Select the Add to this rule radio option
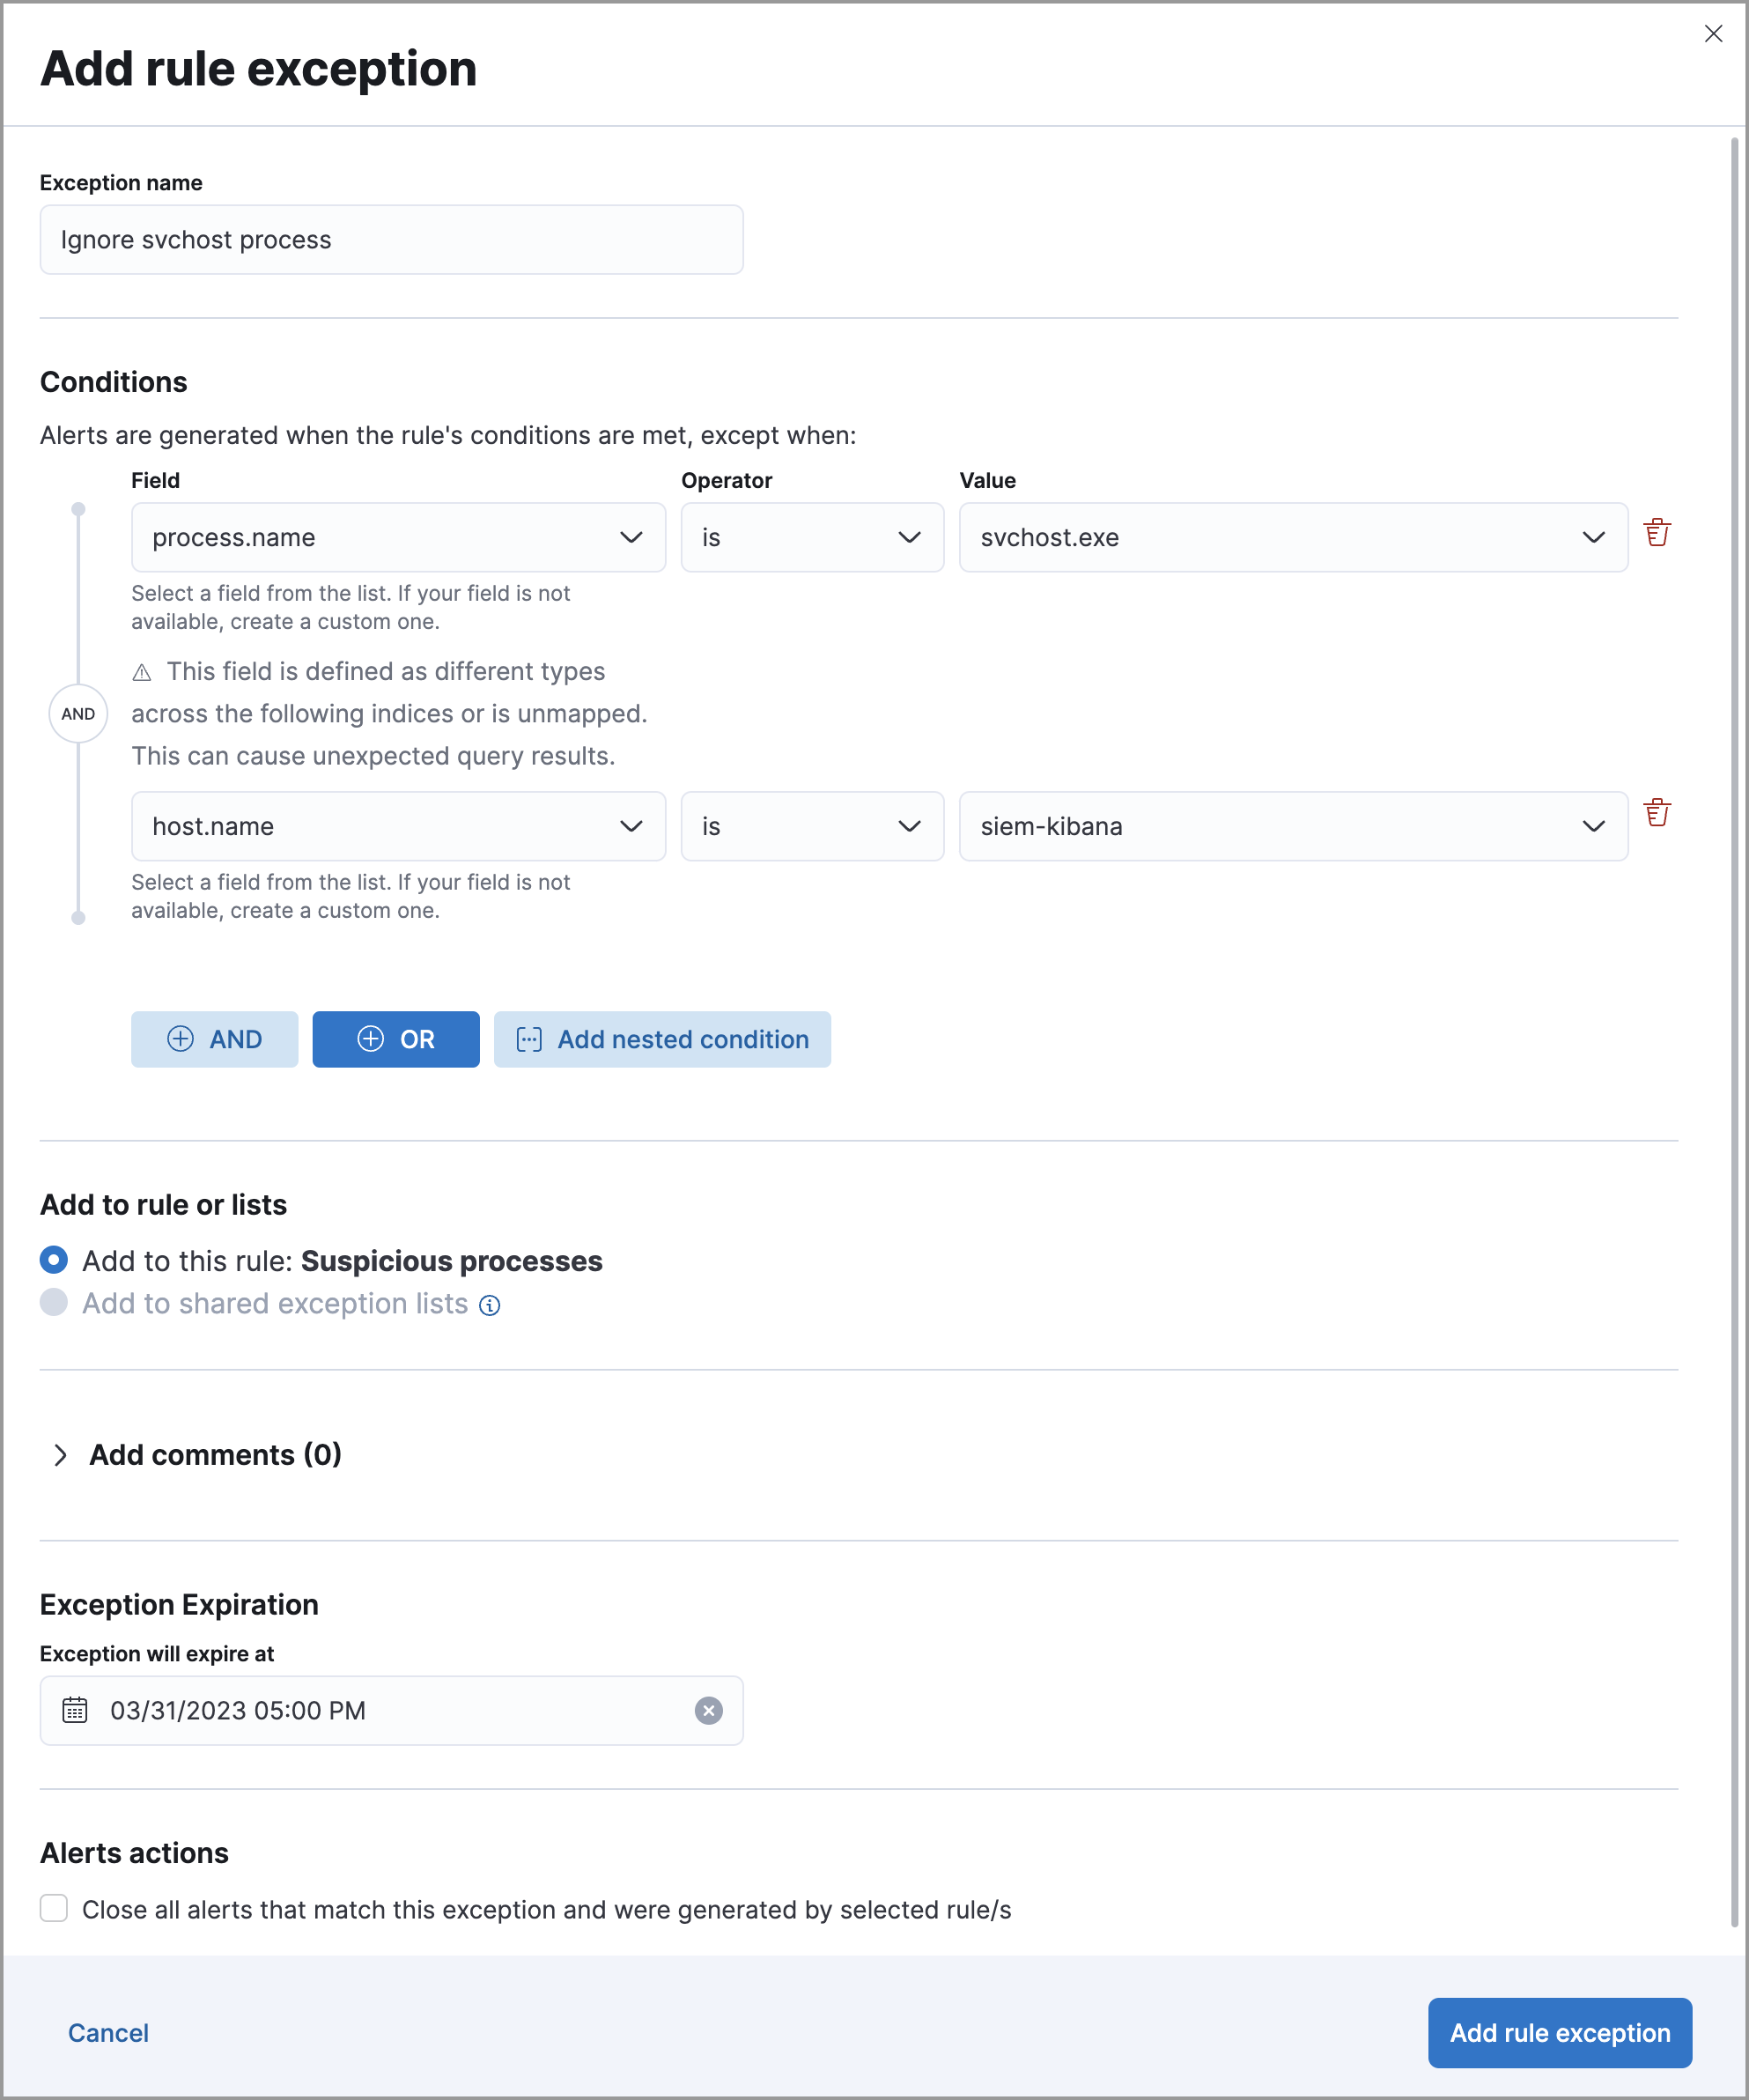This screenshot has height=2100, width=1749. pyautogui.click(x=53, y=1260)
